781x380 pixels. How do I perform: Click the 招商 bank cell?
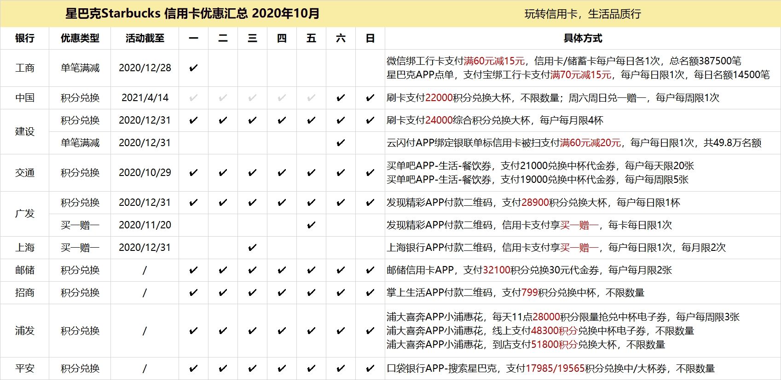[x=25, y=293]
